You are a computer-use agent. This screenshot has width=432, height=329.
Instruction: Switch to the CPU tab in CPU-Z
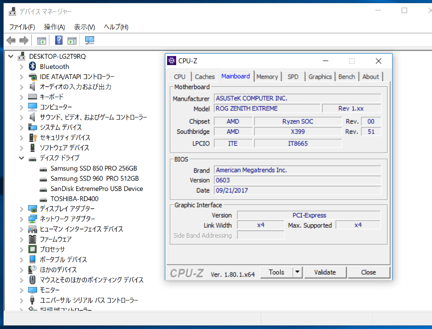tap(180, 77)
